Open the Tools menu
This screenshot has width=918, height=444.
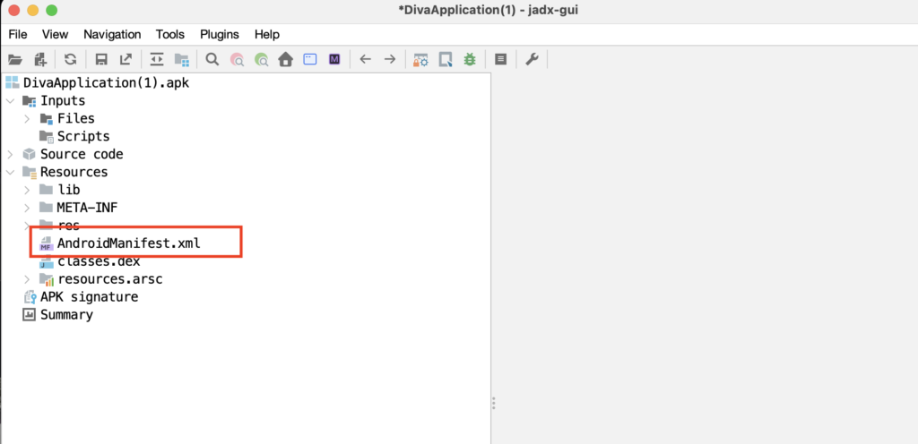click(169, 35)
